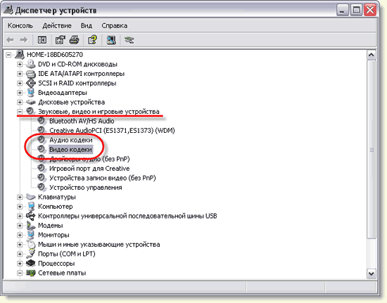This screenshot has height=303, width=387.
Task: Expand Мыши и иные указывающие устройства
Action: tap(20, 245)
